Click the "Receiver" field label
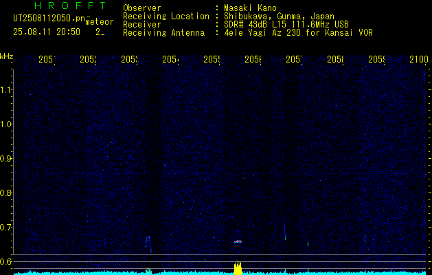Viewport: 432px width, 275px height. pos(142,25)
